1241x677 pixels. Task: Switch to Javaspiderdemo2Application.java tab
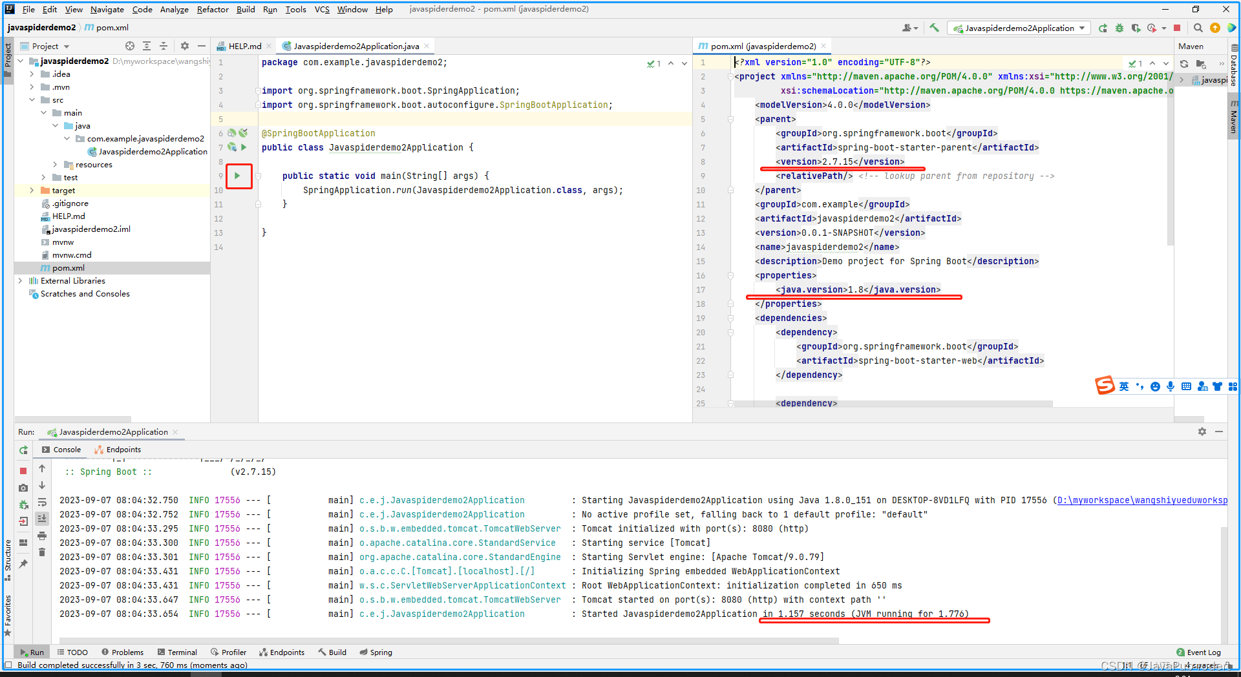pyautogui.click(x=355, y=46)
